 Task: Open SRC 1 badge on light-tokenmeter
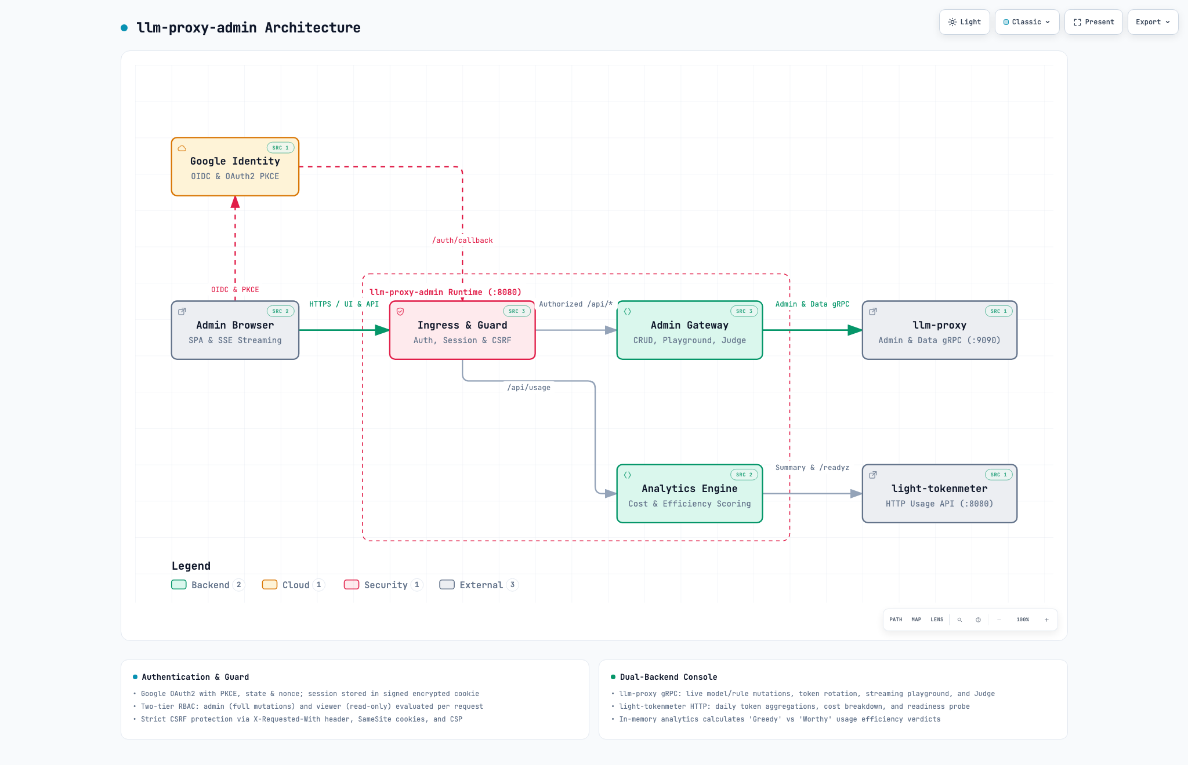point(998,475)
